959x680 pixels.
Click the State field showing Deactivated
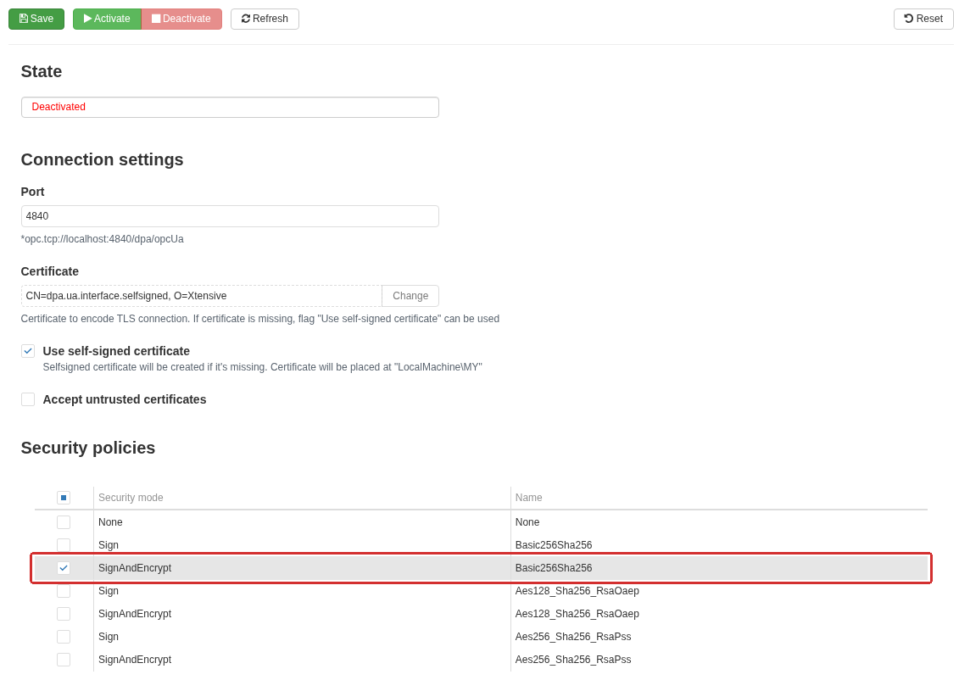pos(230,107)
